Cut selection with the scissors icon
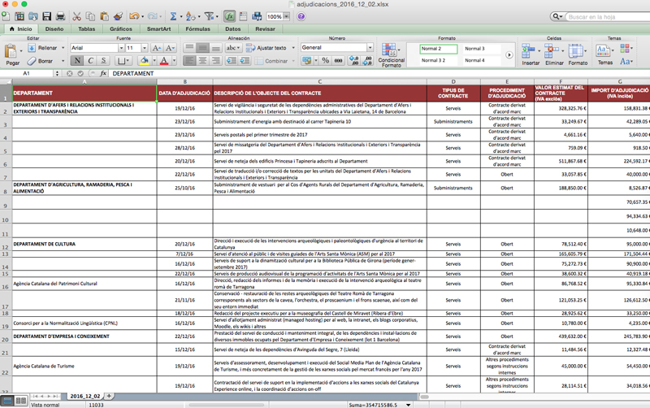 click(76, 16)
